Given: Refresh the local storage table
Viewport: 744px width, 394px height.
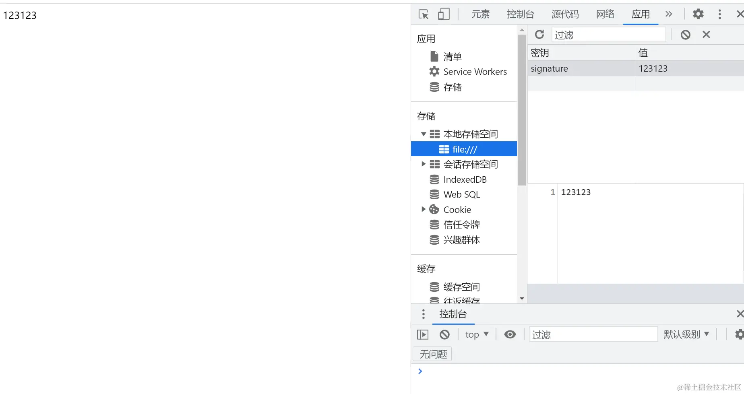Looking at the screenshot, I should (x=539, y=35).
